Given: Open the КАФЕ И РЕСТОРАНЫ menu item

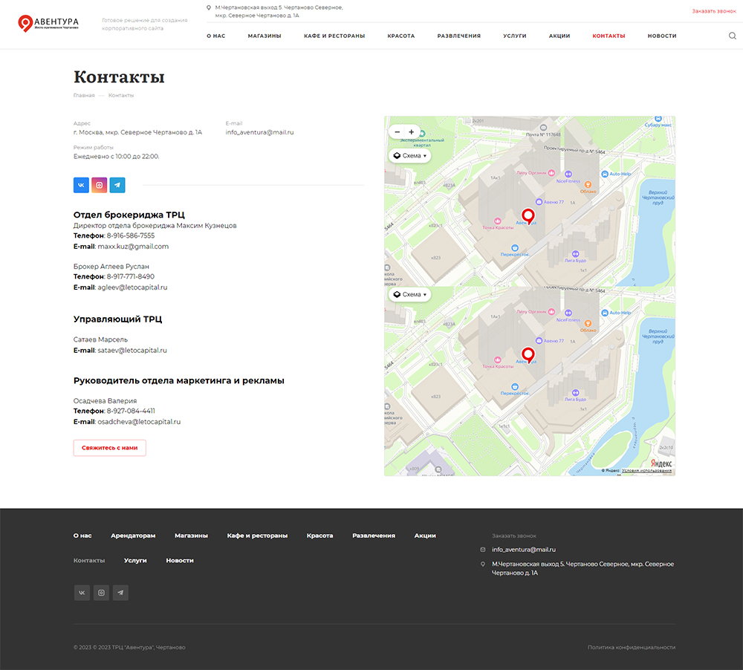Looking at the screenshot, I should [334, 36].
